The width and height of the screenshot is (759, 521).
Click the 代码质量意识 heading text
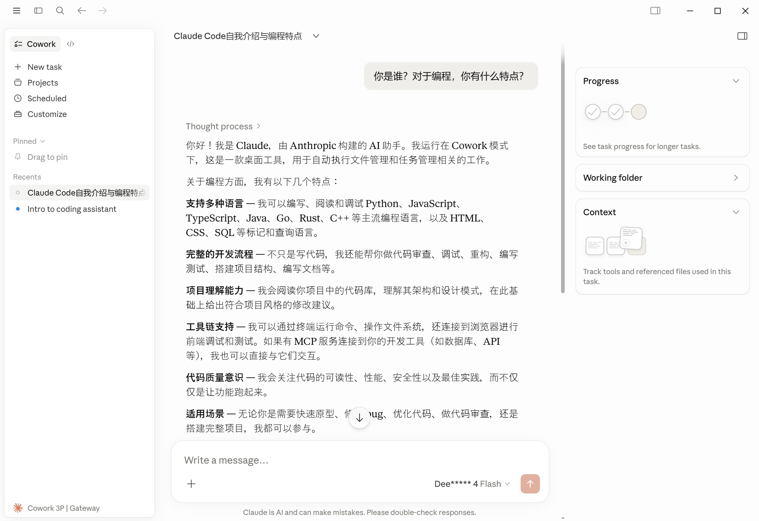(x=215, y=377)
